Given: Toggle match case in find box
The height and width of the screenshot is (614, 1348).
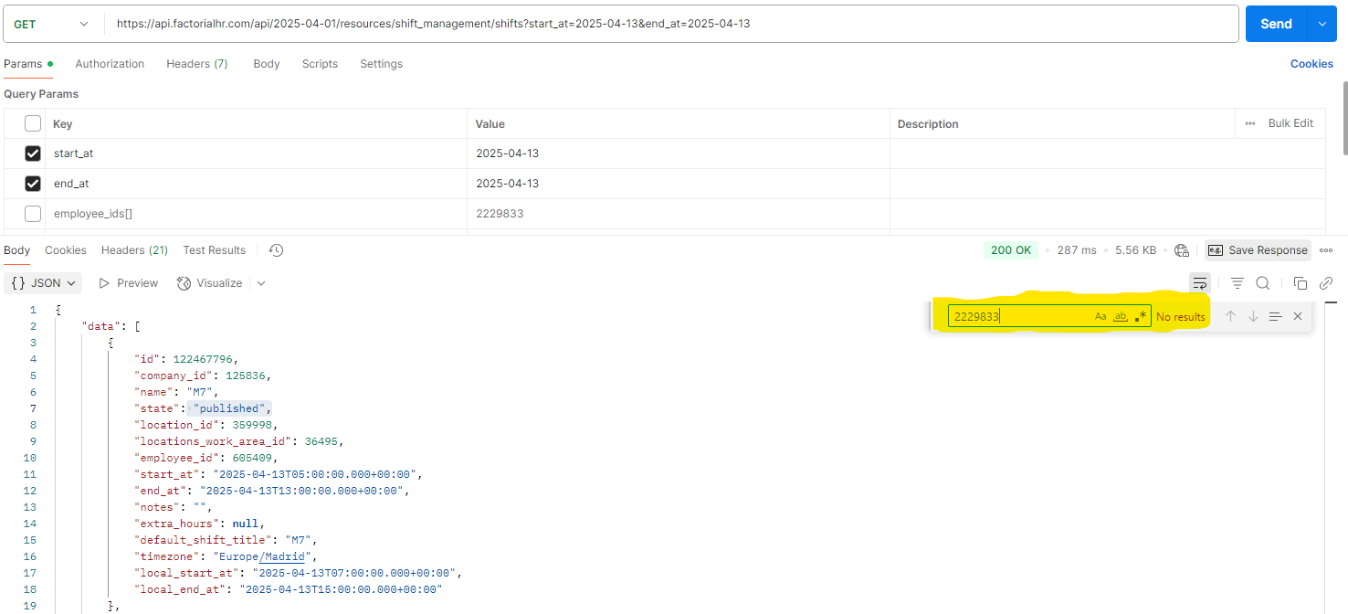Looking at the screenshot, I should click(1101, 316).
